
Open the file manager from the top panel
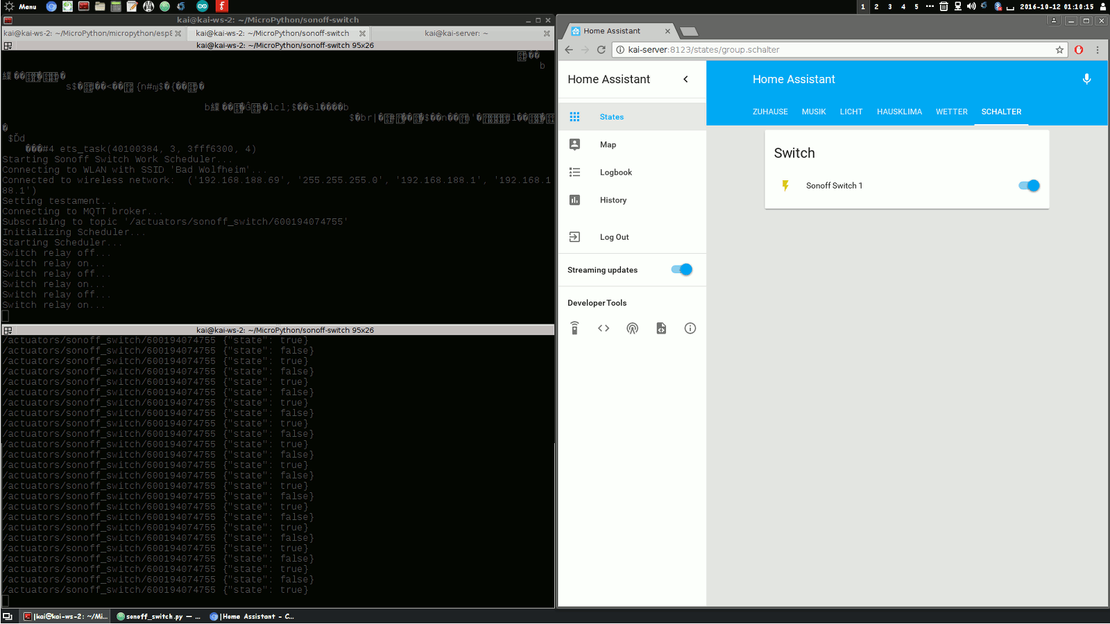pyautogui.click(x=100, y=6)
